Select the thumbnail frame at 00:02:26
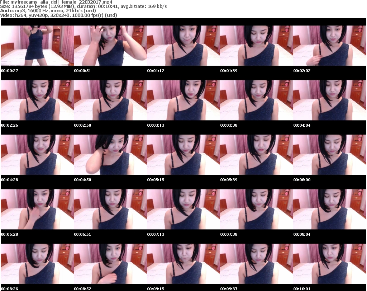This screenshot has width=367, height=291. [x=37, y=100]
